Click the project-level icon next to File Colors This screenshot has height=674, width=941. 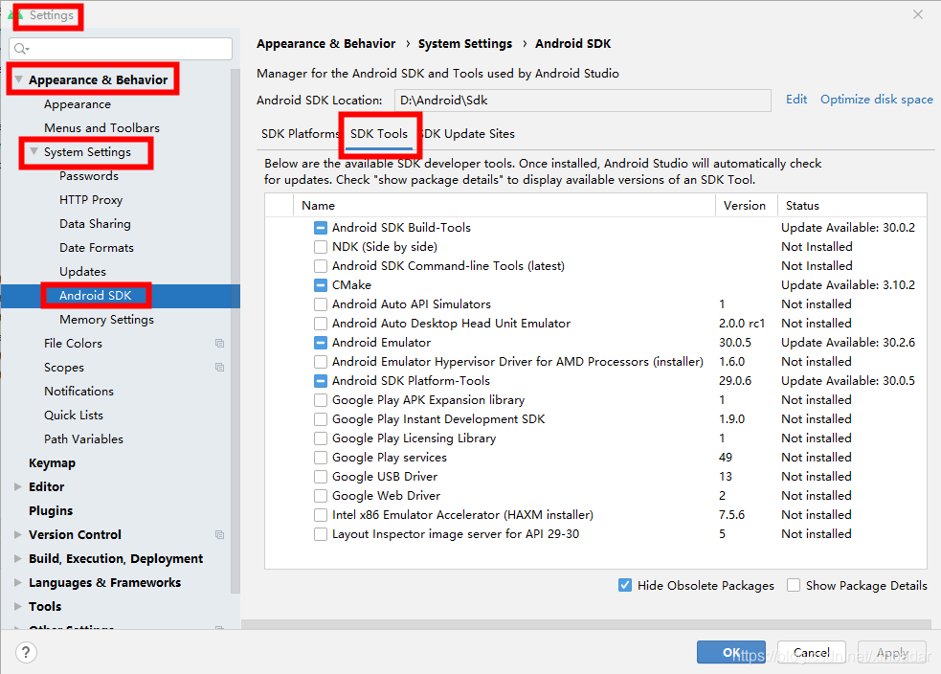[219, 344]
